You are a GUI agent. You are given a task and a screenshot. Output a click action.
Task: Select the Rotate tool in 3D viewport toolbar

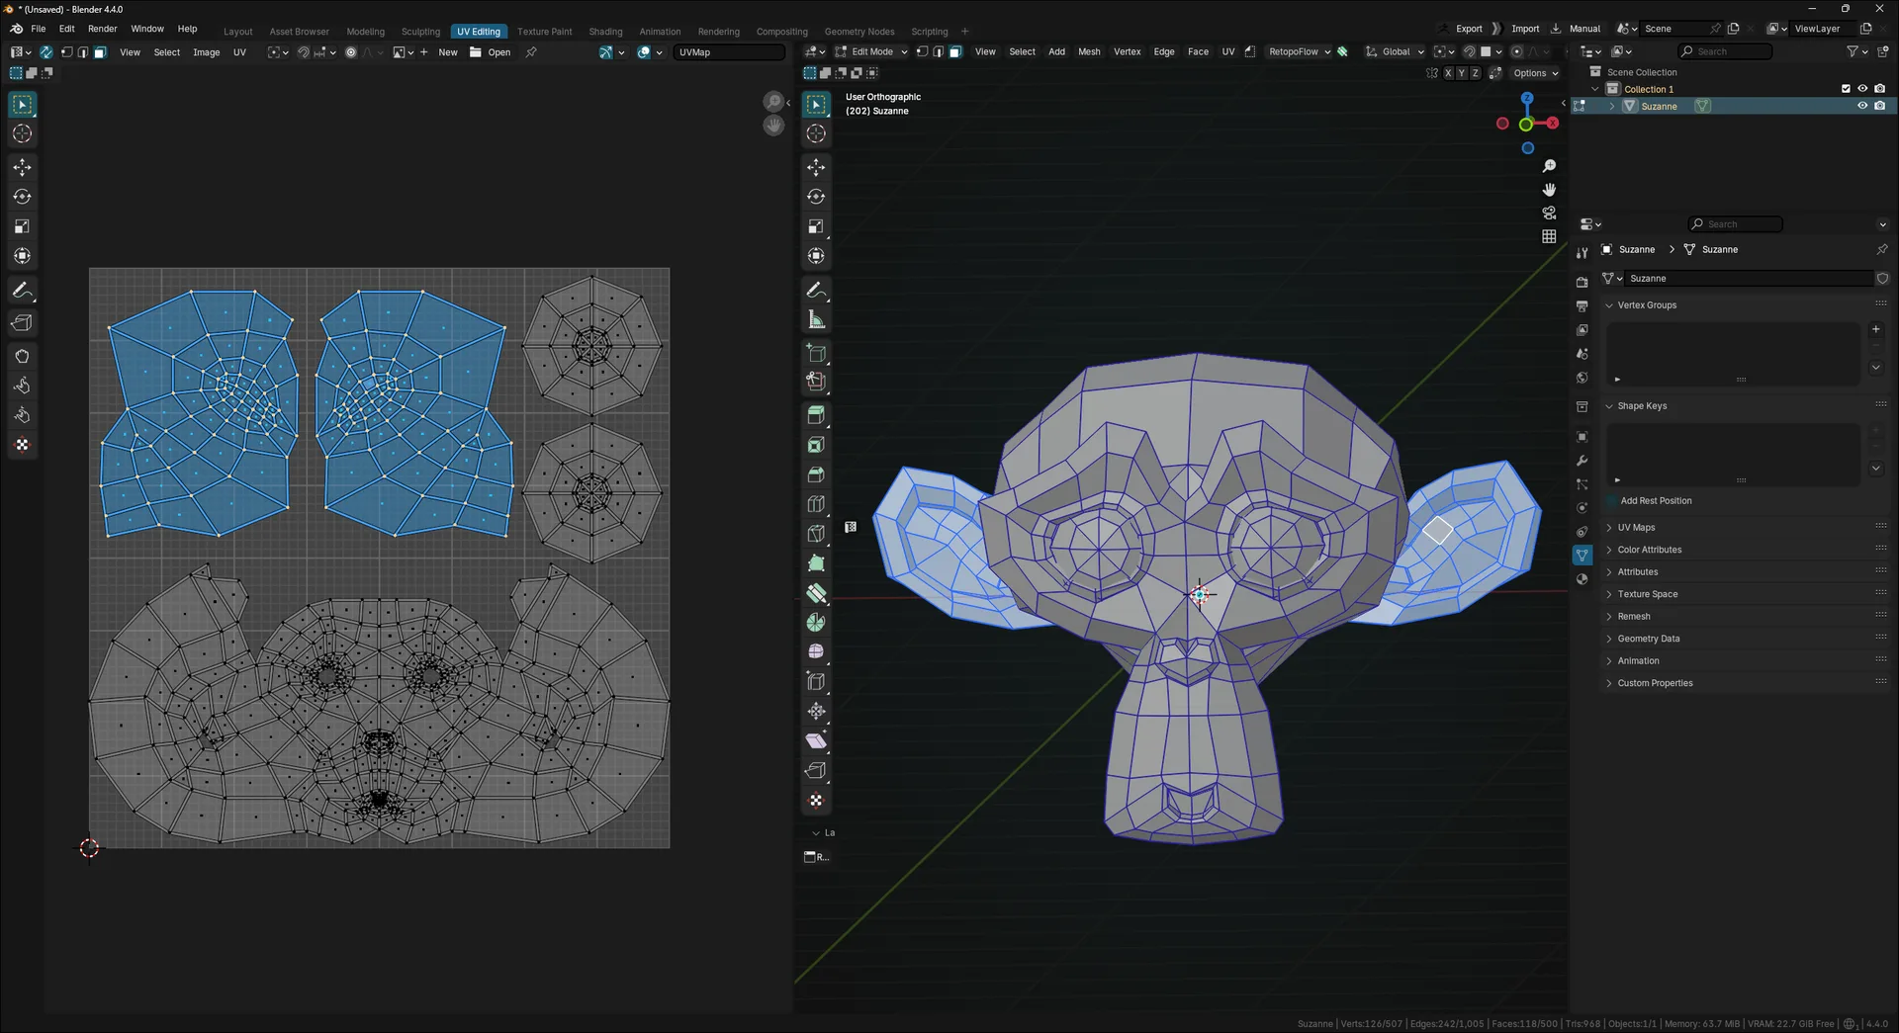point(816,197)
